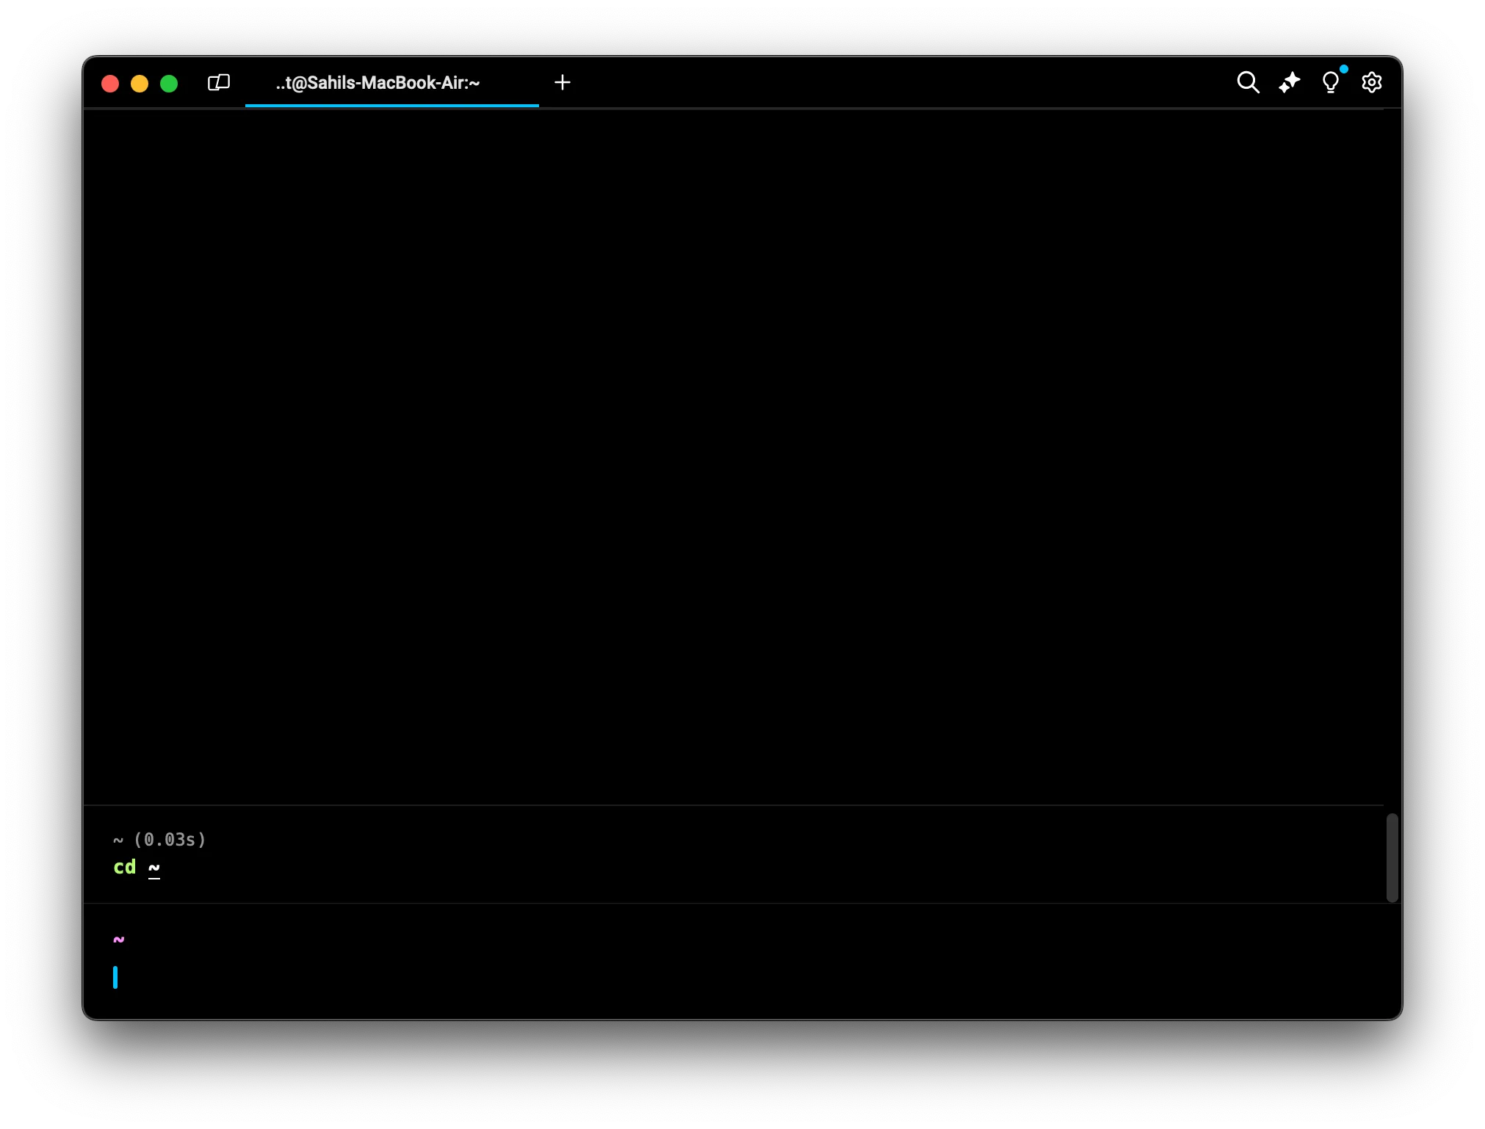Image resolution: width=1485 pixels, height=1129 pixels.
Task: Minimize window using the yellow button
Action: (140, 84)
